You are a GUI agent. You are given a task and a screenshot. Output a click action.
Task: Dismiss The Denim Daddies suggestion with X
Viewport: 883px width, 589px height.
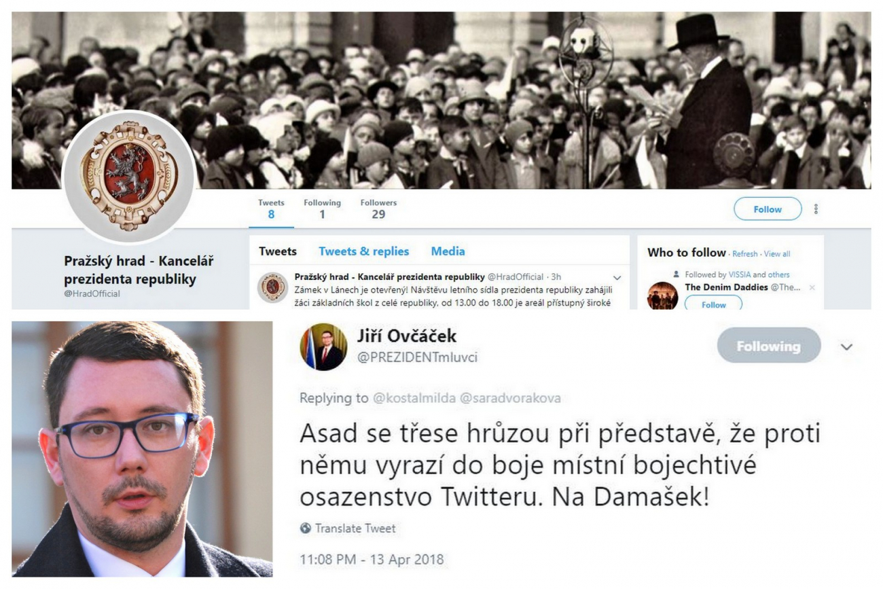click(812, 287)
